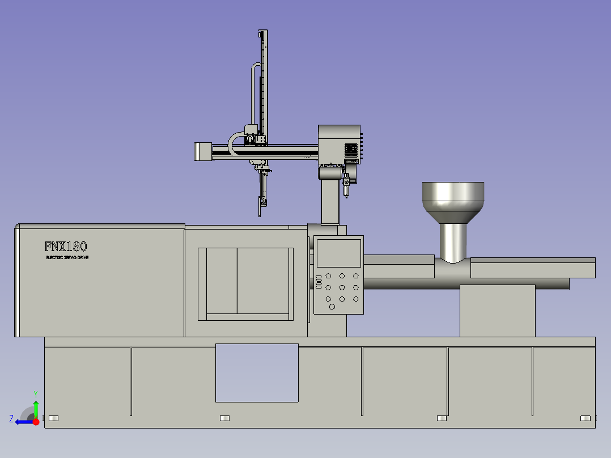This screenshot has width=611, height=458.
Task: Select the end cap of the horizontal traverse beam
Action: click(x=203, y=151)
